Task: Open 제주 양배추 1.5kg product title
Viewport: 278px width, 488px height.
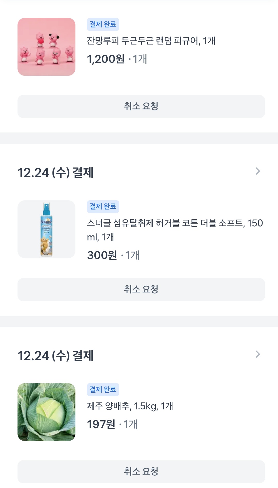Action: pos(130,406)
